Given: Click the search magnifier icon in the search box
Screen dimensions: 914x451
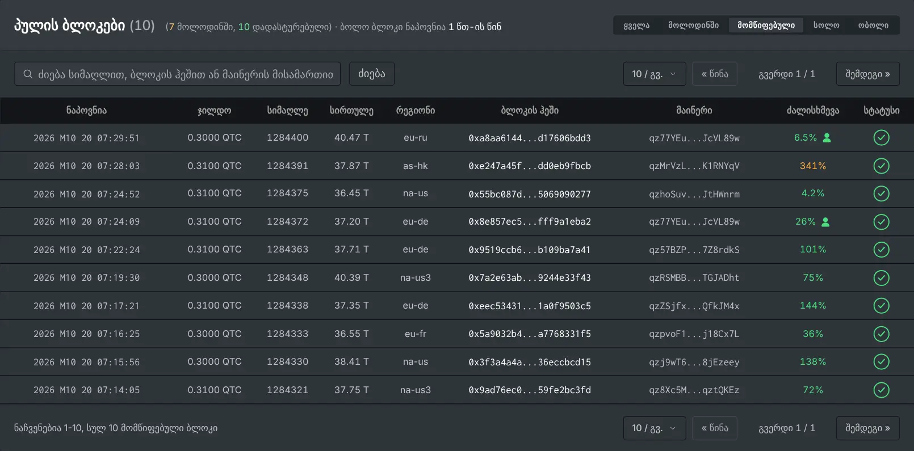Looking at the screenshot, I should pyautogui.click(x=28, y=74).
